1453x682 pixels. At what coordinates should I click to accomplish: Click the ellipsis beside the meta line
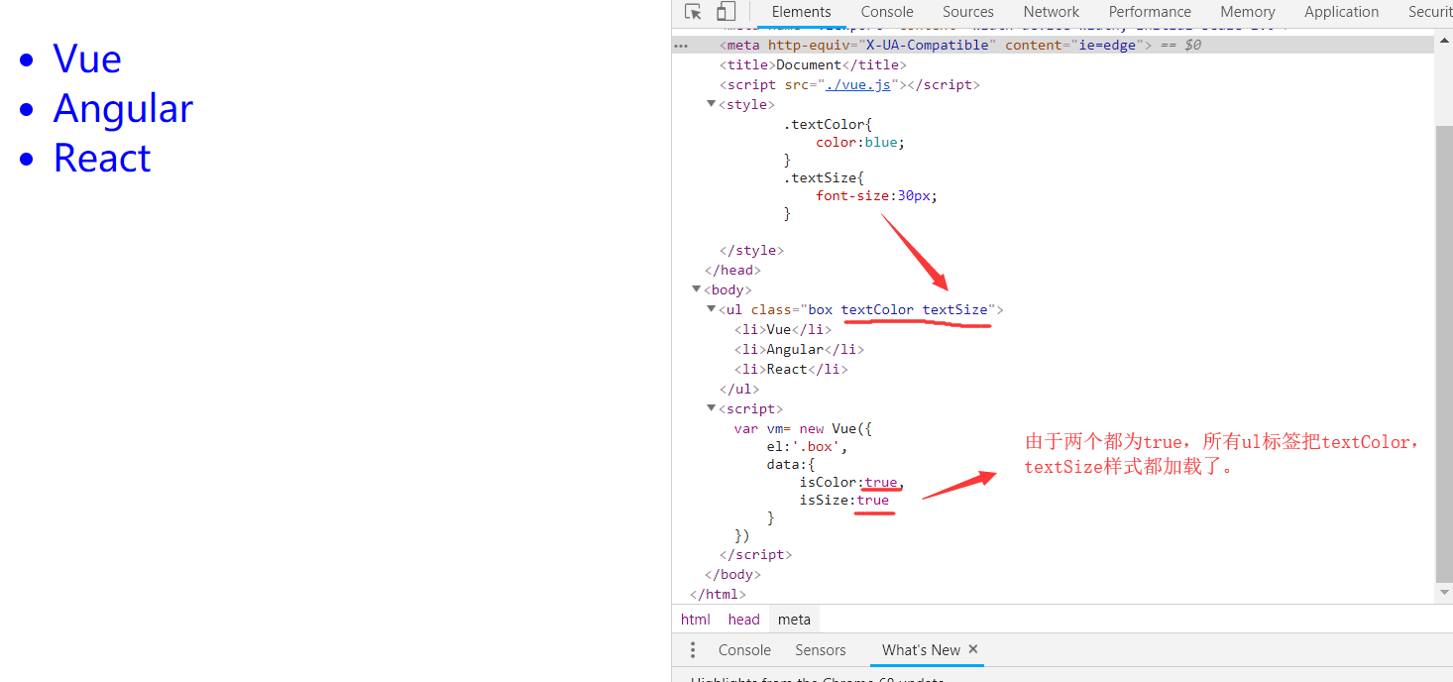coord(680,46)
